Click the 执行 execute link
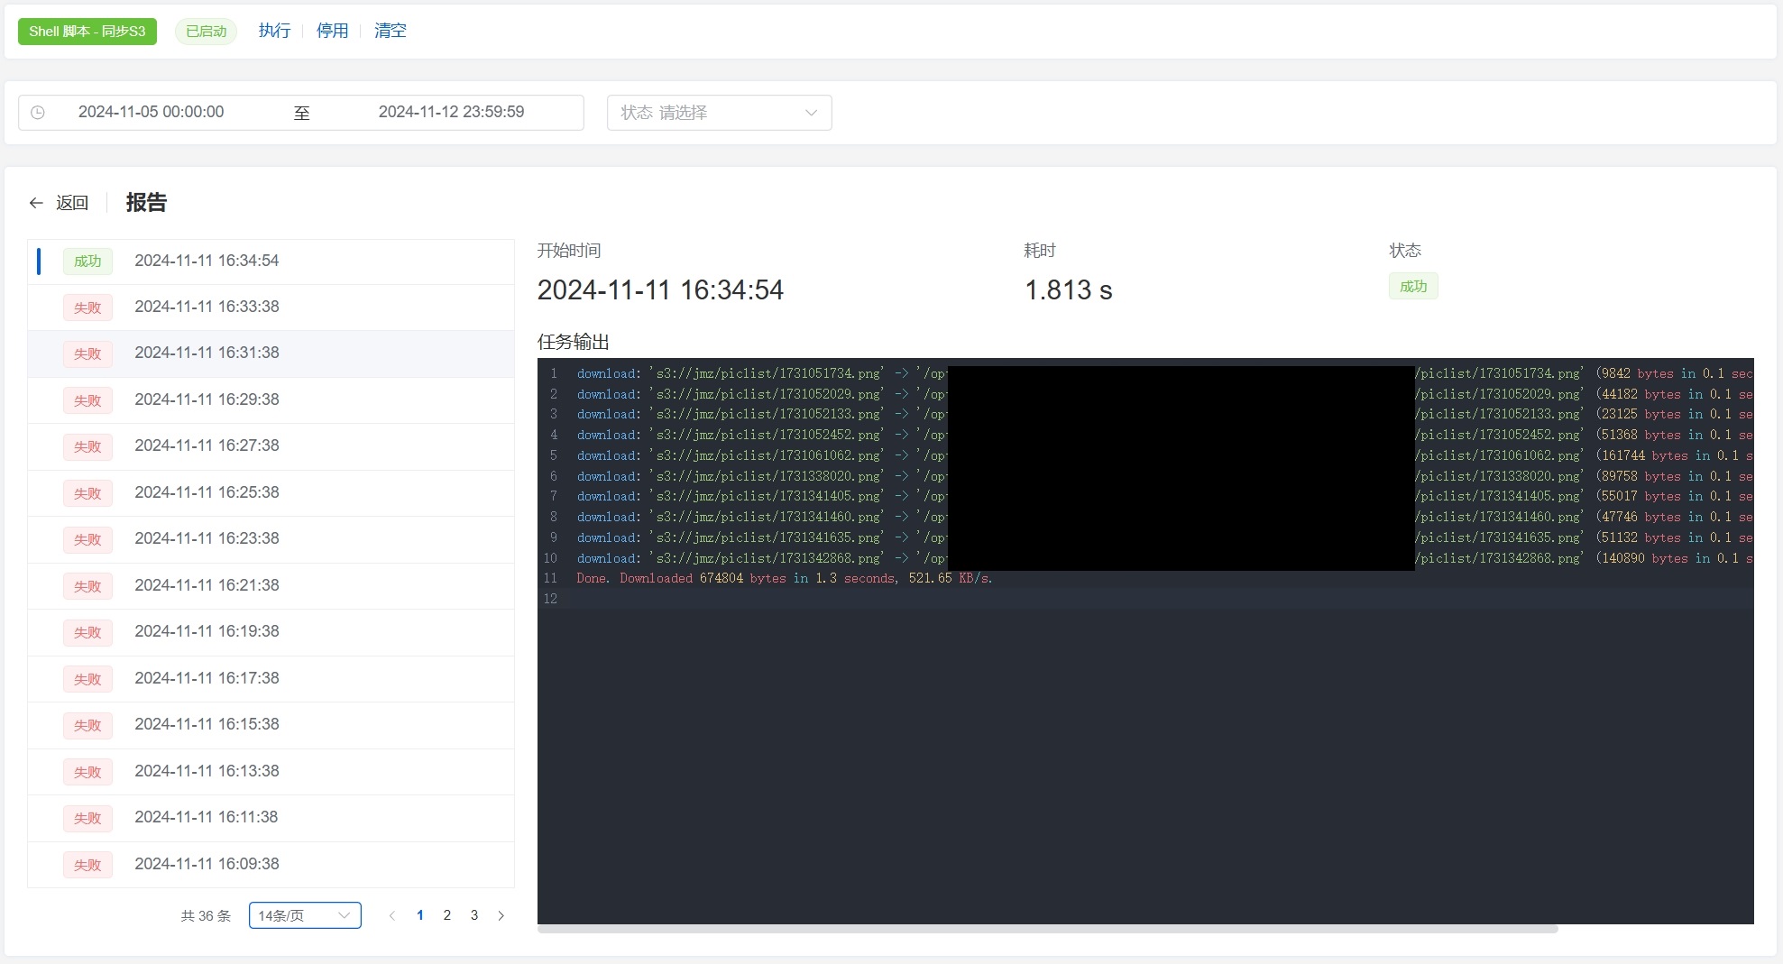The height and width of the screenshot is (964, 1783). (x=274, y=31)
